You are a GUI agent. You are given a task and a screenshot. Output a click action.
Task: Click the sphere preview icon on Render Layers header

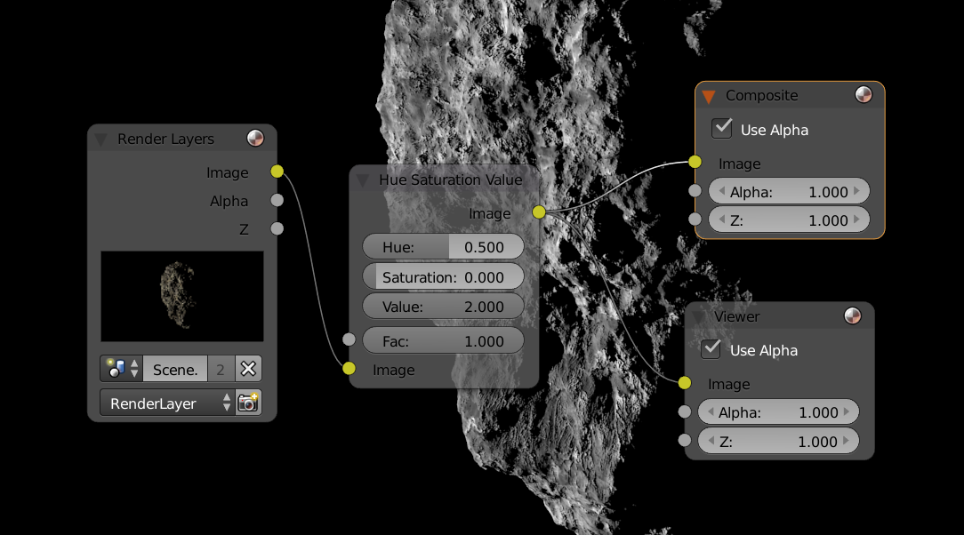[255, 138]
